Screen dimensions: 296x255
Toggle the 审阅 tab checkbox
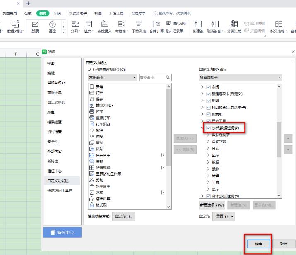(208, 87)
